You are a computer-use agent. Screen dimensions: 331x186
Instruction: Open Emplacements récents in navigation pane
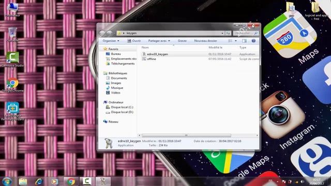pyautogui.click(x=124, y=59)
